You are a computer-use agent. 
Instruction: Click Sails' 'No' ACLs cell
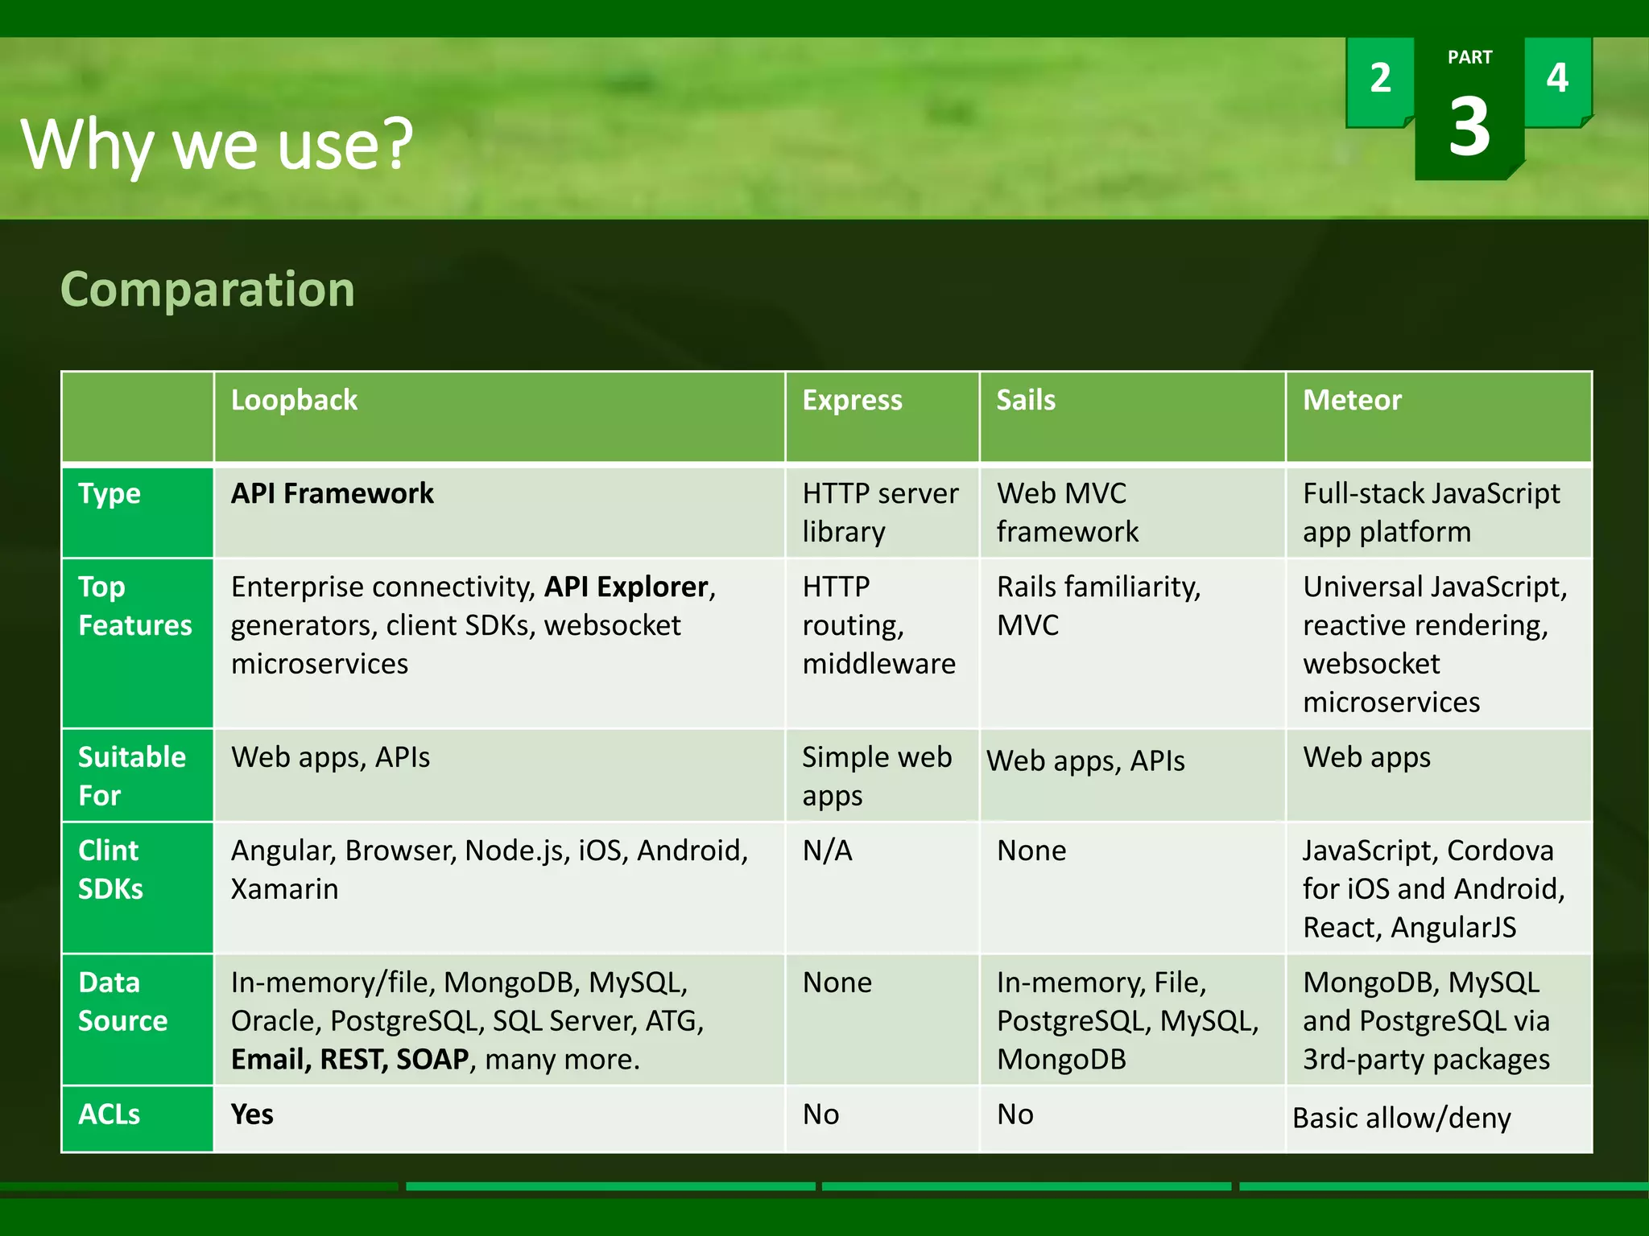(x=1133, y=1119)
